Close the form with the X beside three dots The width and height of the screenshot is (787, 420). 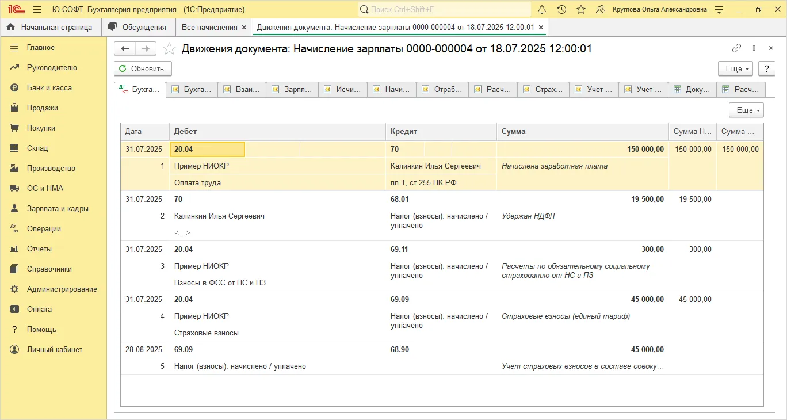771,49
